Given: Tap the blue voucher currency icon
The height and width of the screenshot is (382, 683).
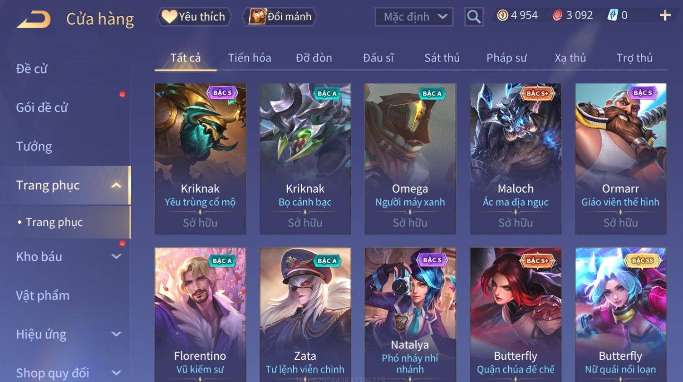Looking at the screenshot, I should pyautogui.click(x=613, y=15).
